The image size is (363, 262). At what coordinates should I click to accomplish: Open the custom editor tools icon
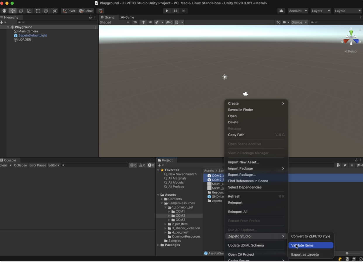pos(55,11)
